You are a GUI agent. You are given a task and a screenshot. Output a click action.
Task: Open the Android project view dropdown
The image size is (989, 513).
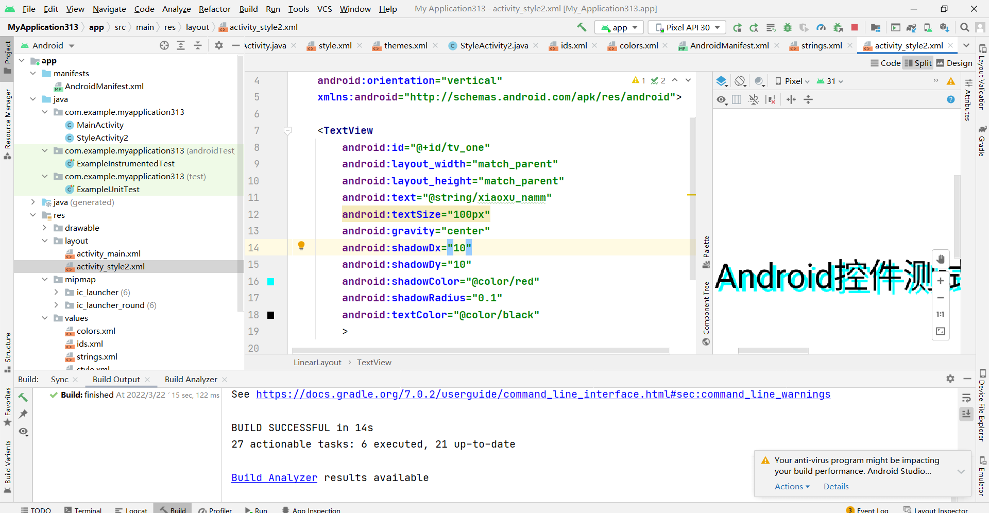[x=47, y=45]
